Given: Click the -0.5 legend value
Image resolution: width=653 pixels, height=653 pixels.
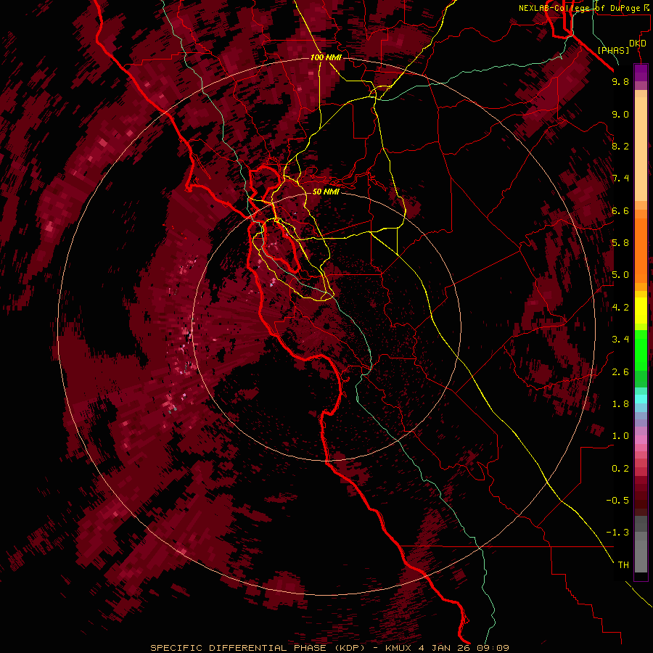Looking at the screenshot, I should (617, 501).
